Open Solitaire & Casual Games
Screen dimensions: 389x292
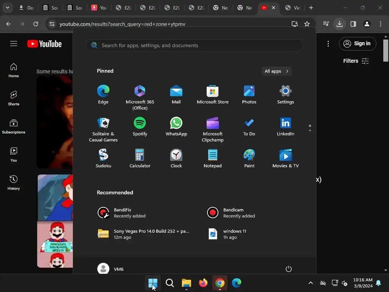[103, 129]
